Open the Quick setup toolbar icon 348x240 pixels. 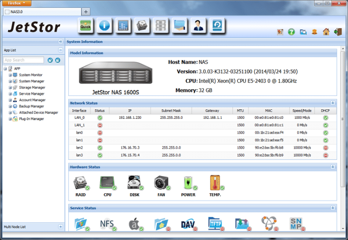[86, 25]
